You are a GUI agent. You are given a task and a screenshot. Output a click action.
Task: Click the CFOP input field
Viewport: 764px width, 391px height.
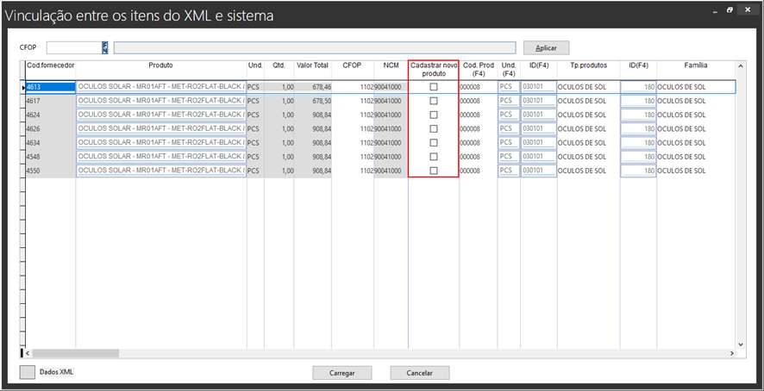[74, 48]
